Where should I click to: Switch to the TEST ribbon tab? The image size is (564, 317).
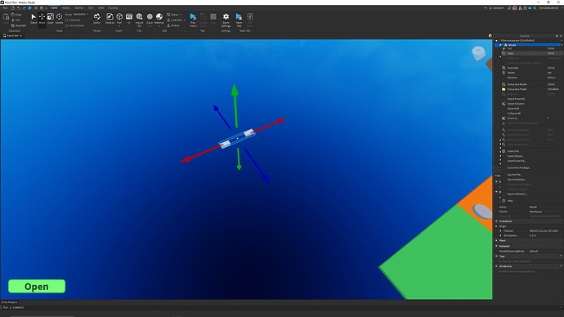pyautogui.click(x=91, y=8)
